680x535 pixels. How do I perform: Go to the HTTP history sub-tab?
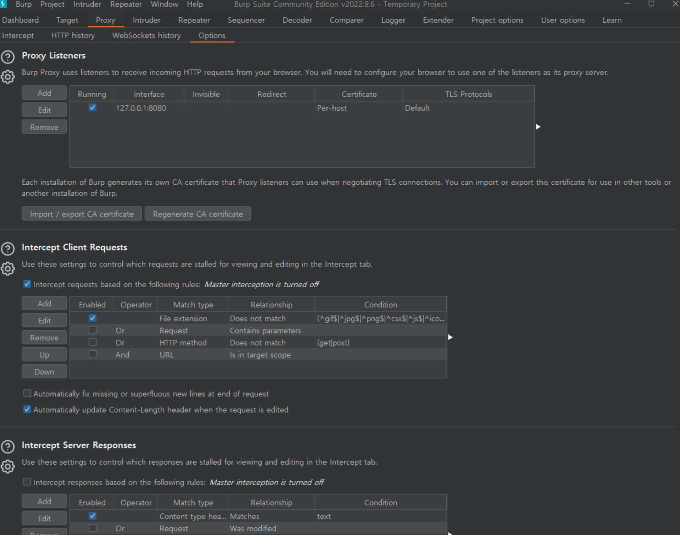[x=73, y=36]
